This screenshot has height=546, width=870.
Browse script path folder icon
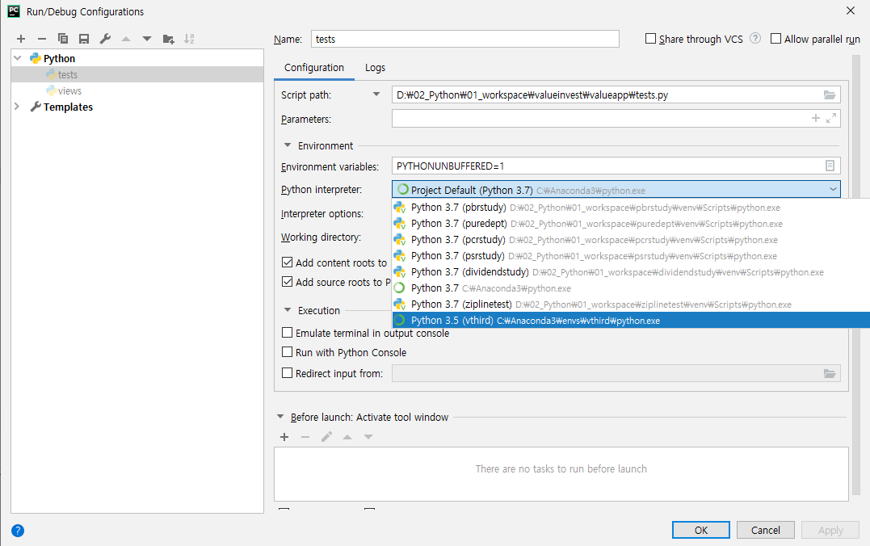coord(830,94)
